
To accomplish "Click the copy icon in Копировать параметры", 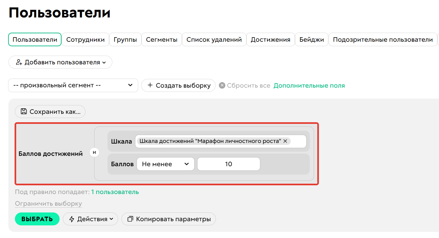I will [x=130, y=219].
